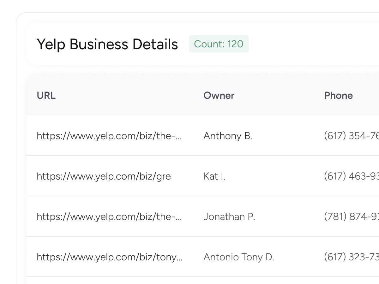Click the phone number starting (617) 323
The width and height of the screenshot is (379, 284).
tap(351, 257)
